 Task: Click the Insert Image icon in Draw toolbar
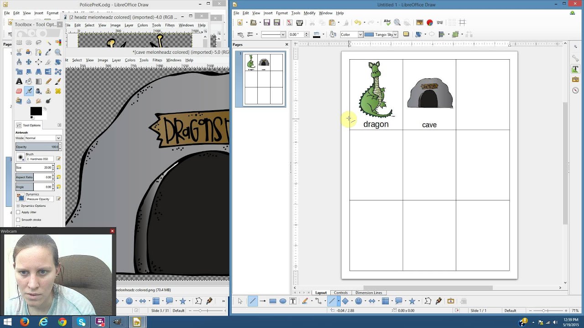420,22
